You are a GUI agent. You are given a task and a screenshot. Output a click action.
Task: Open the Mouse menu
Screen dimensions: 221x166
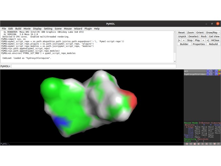tap(68, 28)
